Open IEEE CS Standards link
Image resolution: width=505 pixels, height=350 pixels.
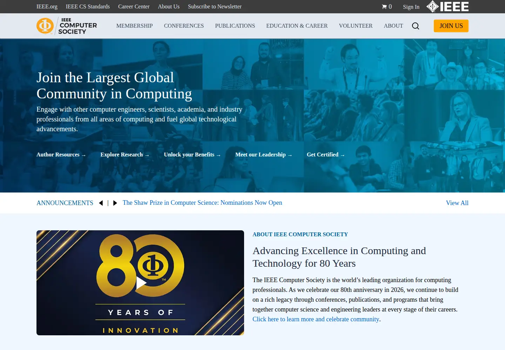coord(88,7)
